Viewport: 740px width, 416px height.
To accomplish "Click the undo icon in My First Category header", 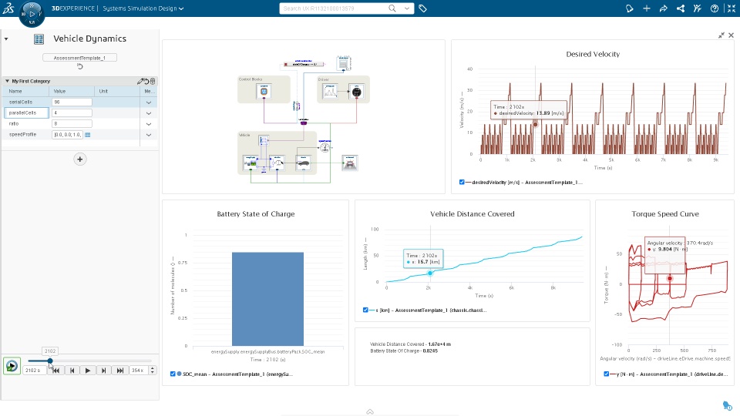I will [x=146, y=81].
